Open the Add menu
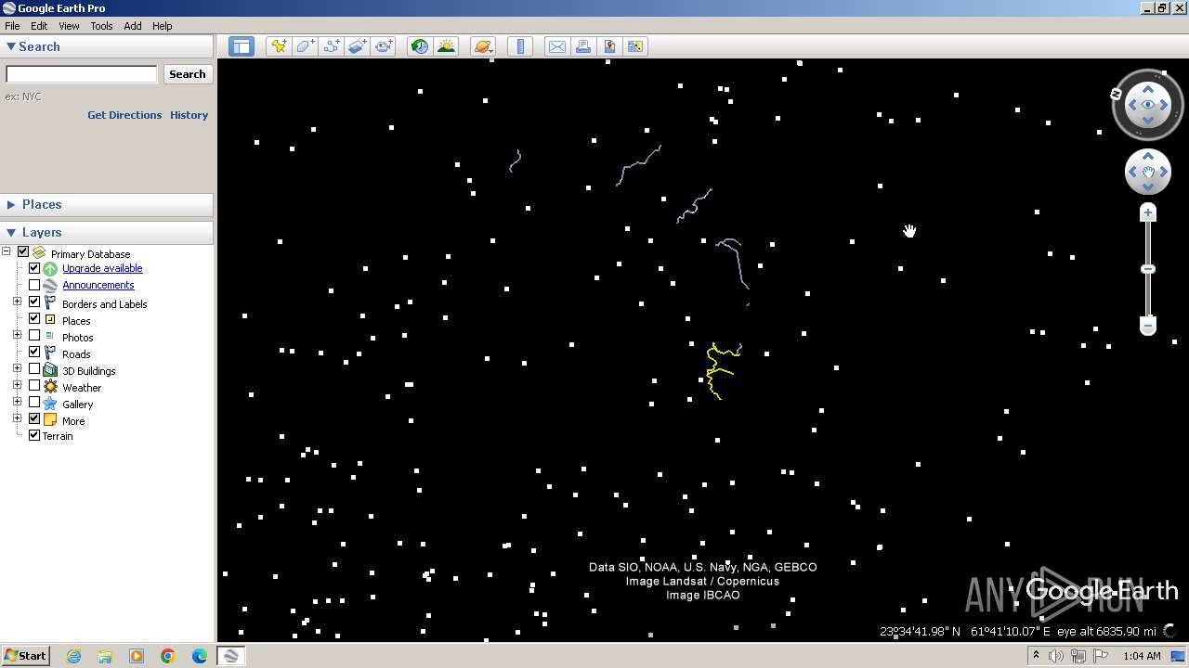This screenshot has height=668, width=1189. 133,26
